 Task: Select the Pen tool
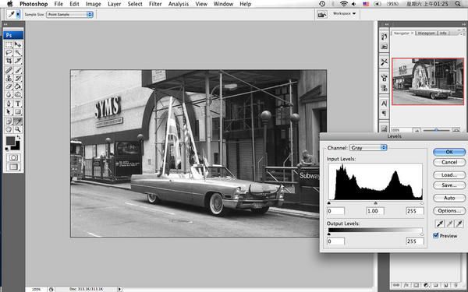click(9, 104)
